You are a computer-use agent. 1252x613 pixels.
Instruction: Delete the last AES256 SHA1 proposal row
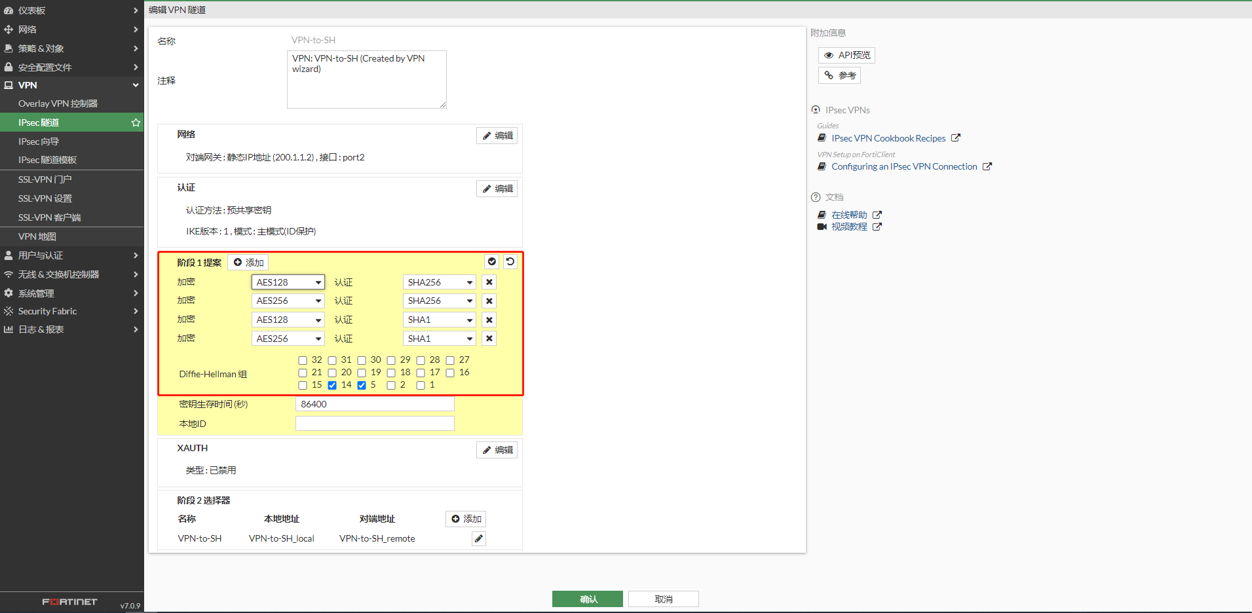click(x=489, y=339)
